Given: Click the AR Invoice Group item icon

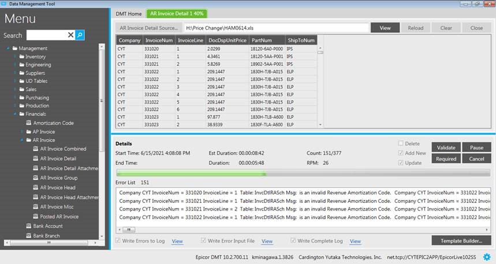Looking at the screenshot, I should [x=36, y=178].
